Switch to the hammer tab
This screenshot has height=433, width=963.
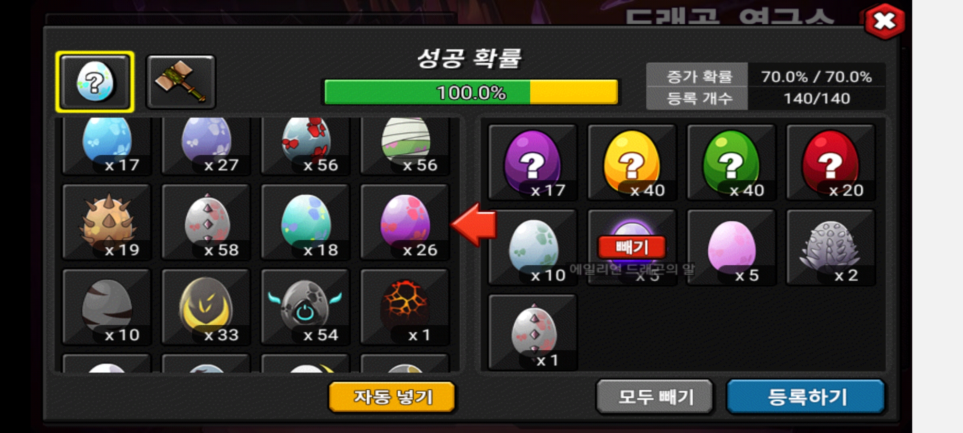coord(181,82)
